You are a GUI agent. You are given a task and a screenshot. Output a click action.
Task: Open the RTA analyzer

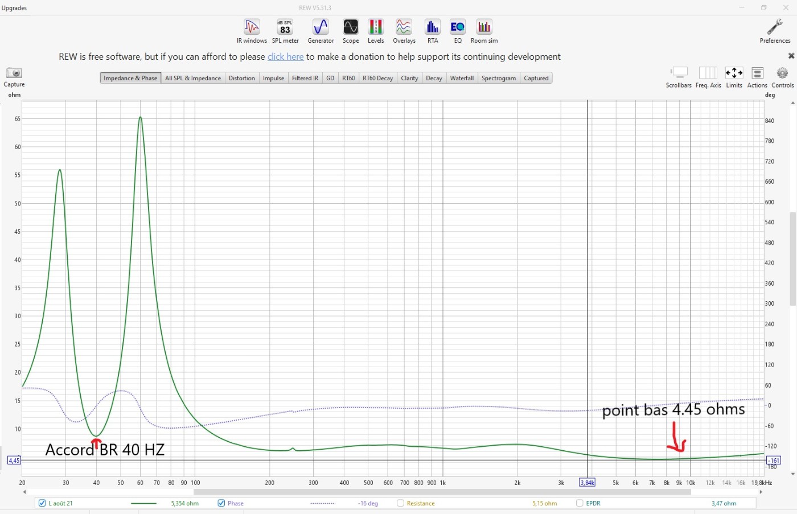(x=433, y=31)
